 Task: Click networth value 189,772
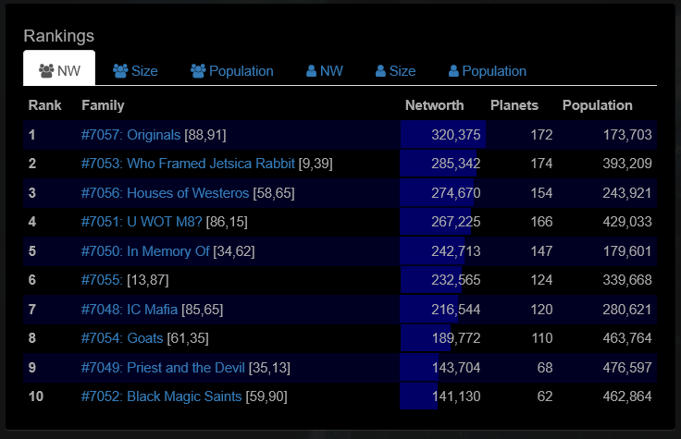456,338
